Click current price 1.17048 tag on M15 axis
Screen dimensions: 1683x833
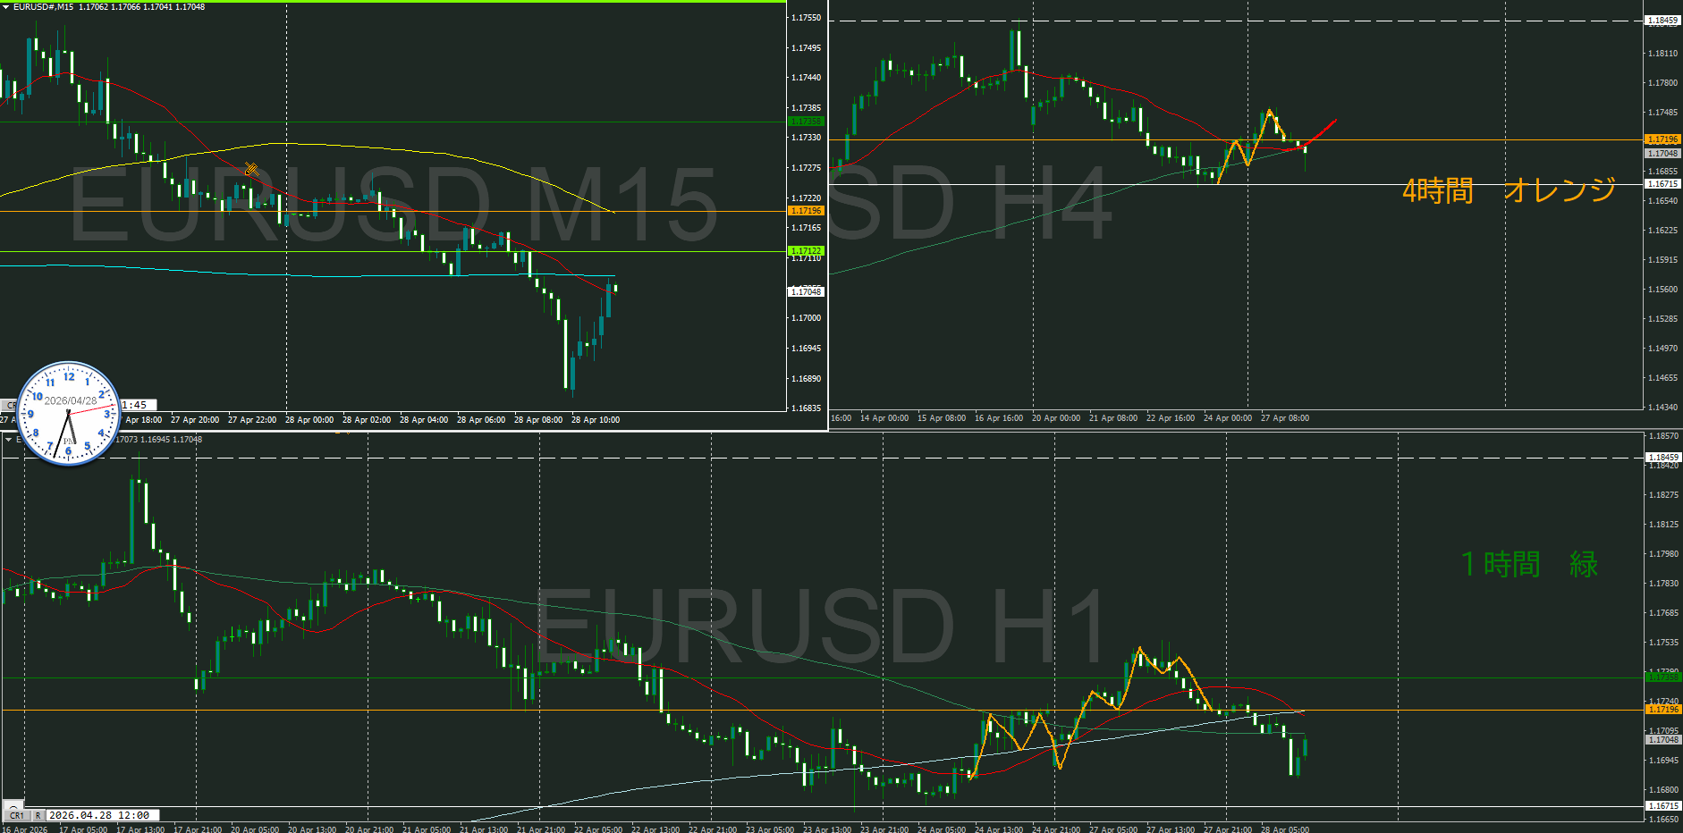806,291
